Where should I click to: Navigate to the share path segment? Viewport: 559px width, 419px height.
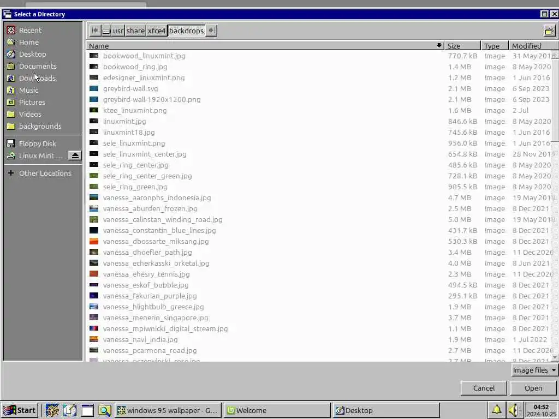click(x=135, y=31)
